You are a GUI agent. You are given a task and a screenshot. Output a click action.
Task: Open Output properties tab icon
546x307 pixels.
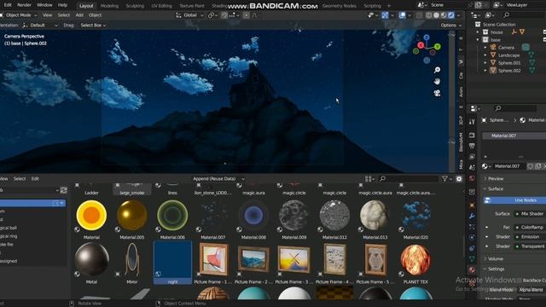[472, 146]
